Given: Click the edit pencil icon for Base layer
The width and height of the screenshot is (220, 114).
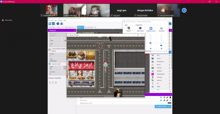Looking at the screenshot, I should [x=167, y=100].
